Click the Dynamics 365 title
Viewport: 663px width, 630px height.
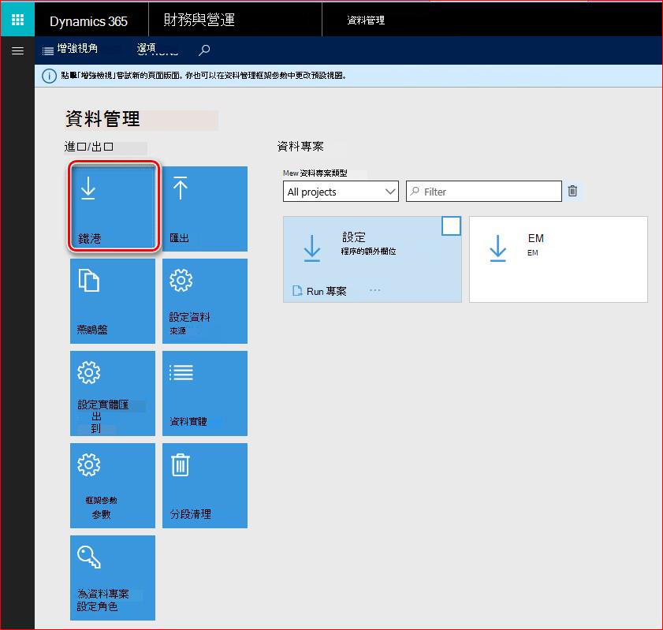click(88, 21)
